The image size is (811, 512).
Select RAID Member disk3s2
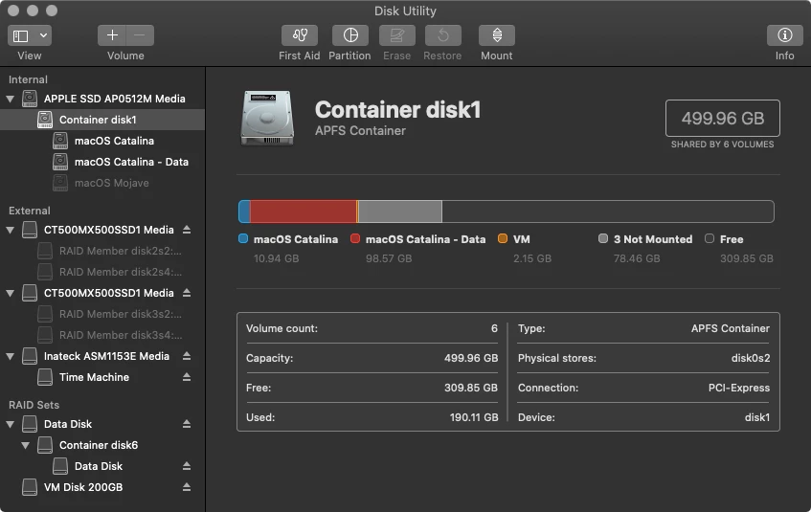click(x=102, y=314)
